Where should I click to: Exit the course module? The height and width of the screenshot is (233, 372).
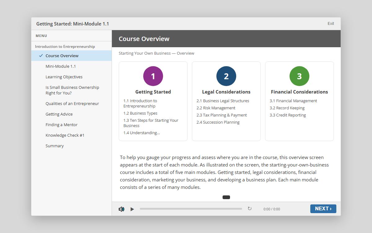pos(331,24)
